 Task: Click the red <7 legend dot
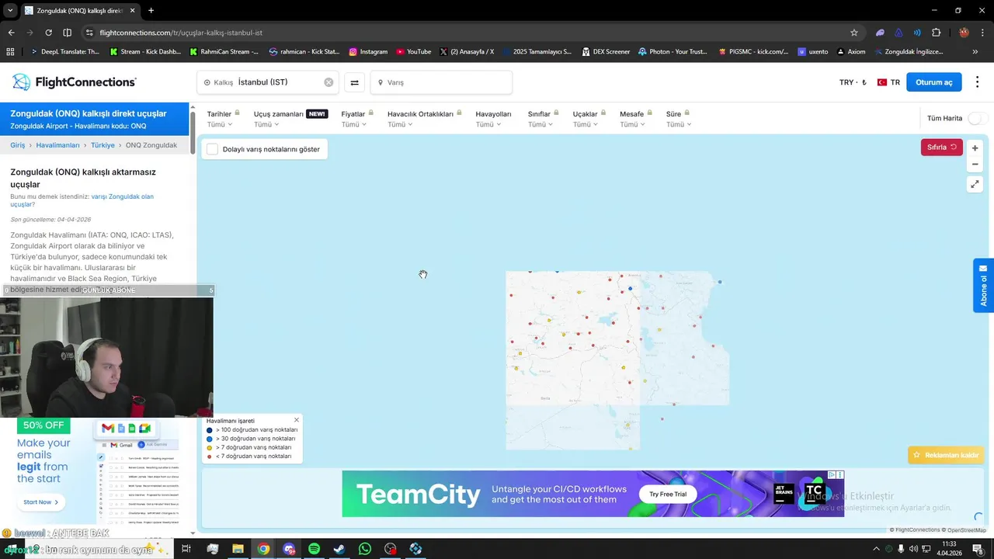[210, 457]
